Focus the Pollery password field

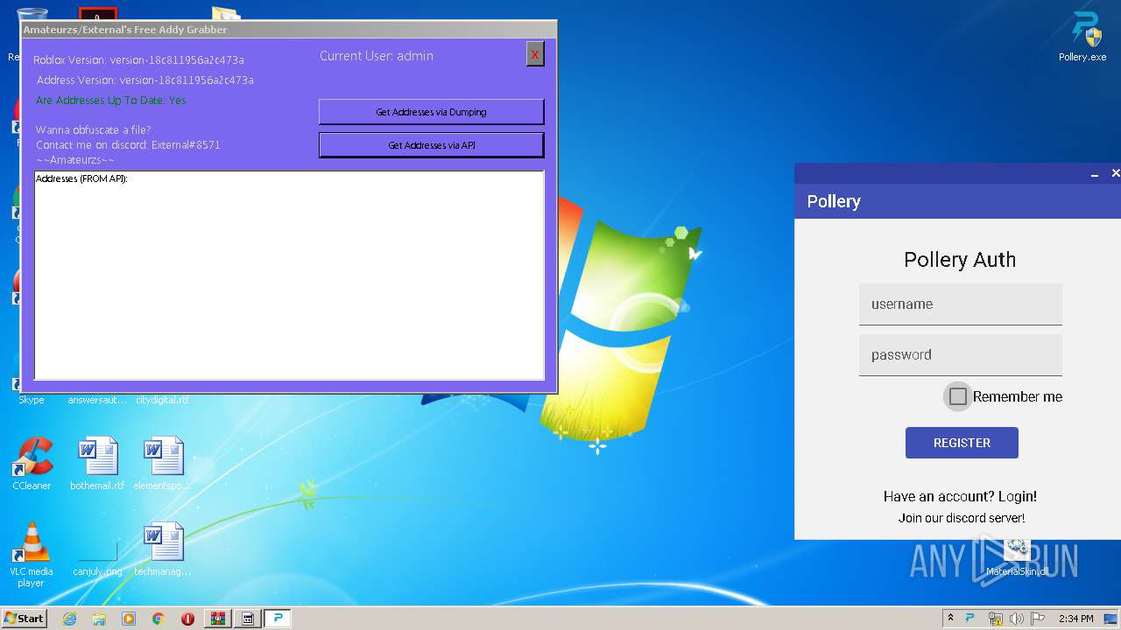960,355
